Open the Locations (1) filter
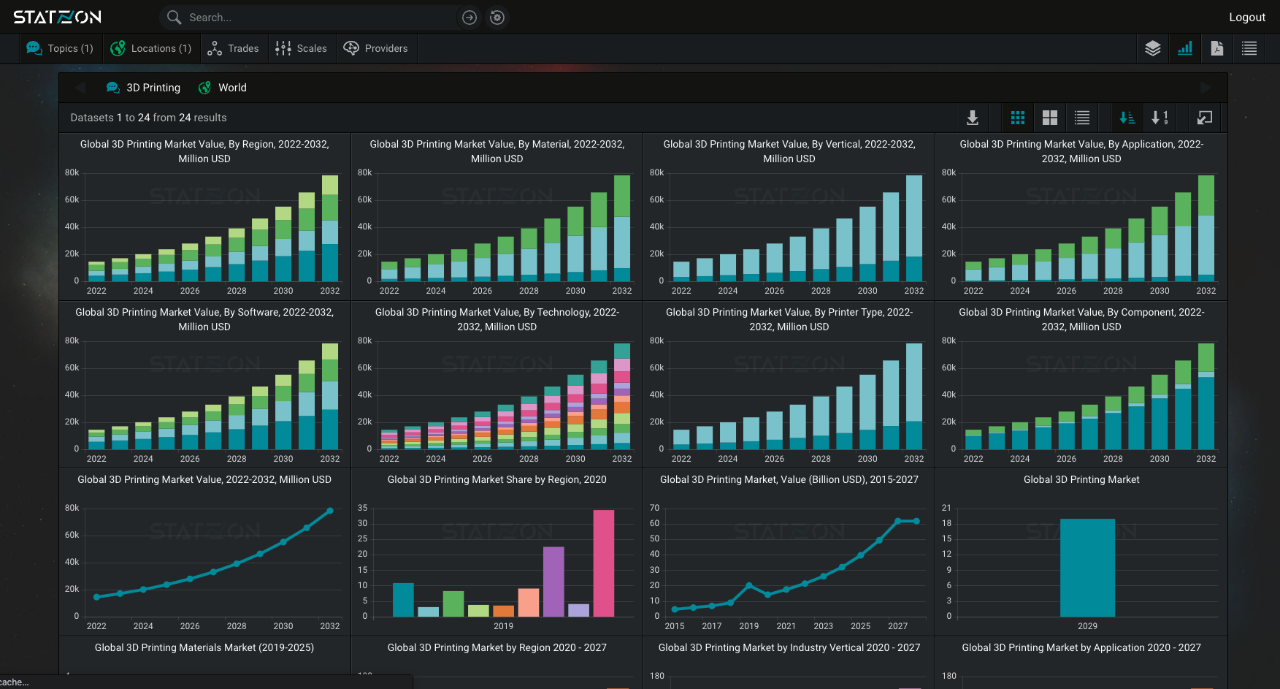This screenshot has height=689, width=1280. tap(150, 48)
